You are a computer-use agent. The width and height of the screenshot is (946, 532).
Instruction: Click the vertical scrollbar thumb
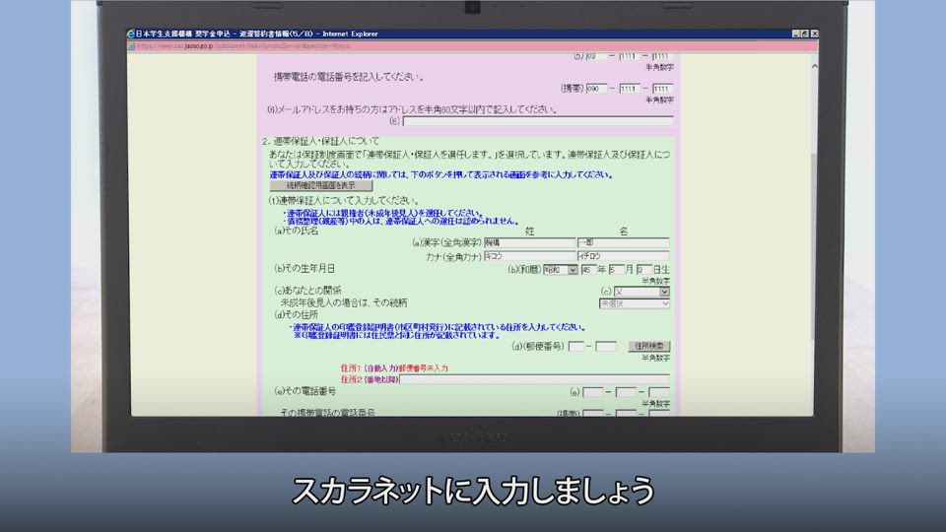pos(813,246)
